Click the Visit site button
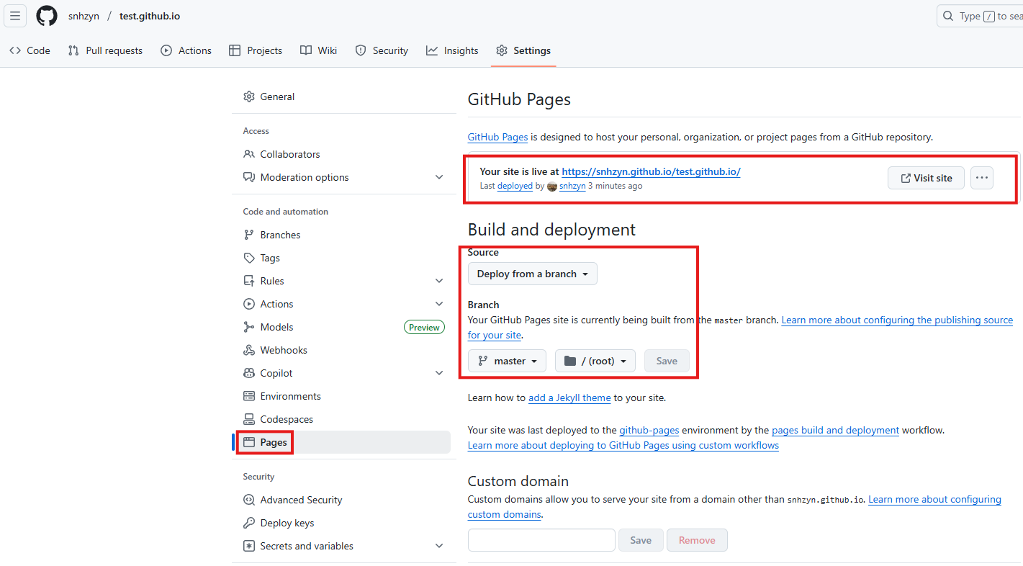1023x566 pixels. click(926, 178)
